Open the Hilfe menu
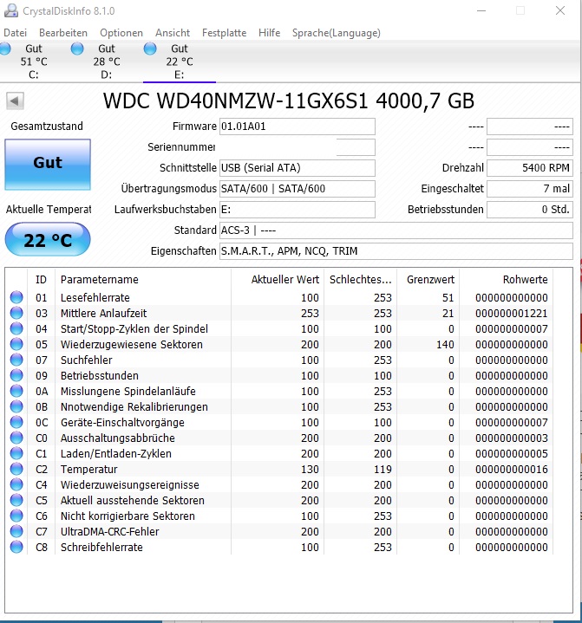This screenshot has width=582, height=623. [x=270, y=33]
